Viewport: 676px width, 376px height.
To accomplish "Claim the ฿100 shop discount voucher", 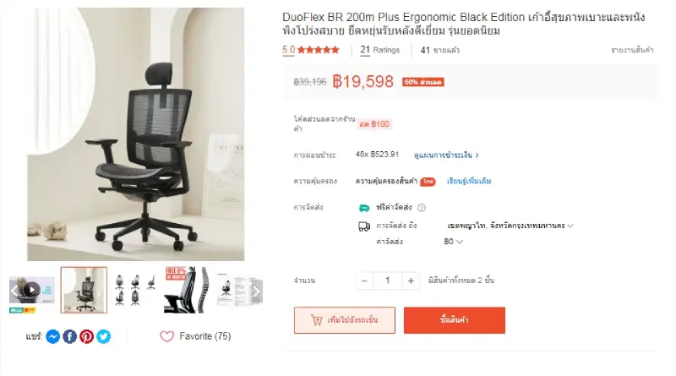I will click(374, 124).
